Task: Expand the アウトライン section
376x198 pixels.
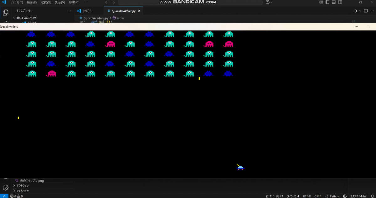Action: [22, 185]
